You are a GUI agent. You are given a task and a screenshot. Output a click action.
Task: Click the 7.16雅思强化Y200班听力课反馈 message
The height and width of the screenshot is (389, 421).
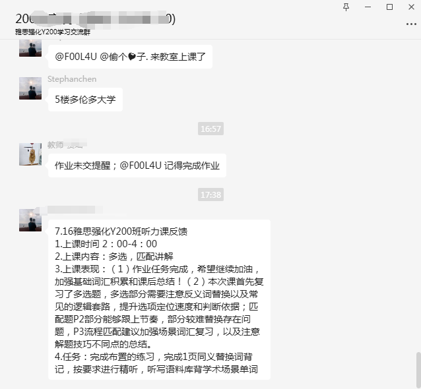point(159,300)
